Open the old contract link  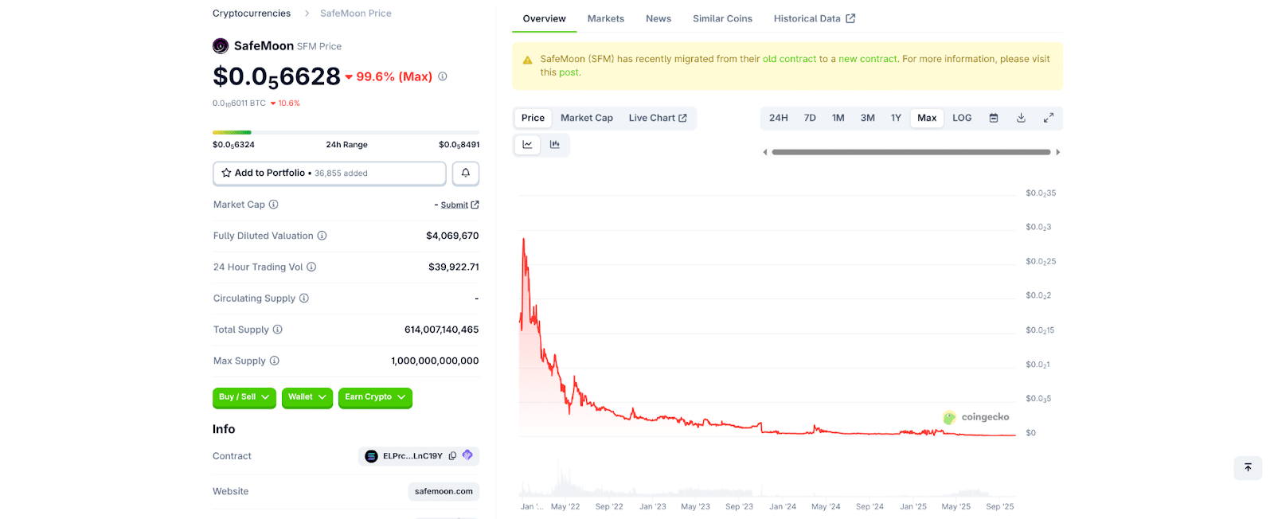tap(790, 59)
